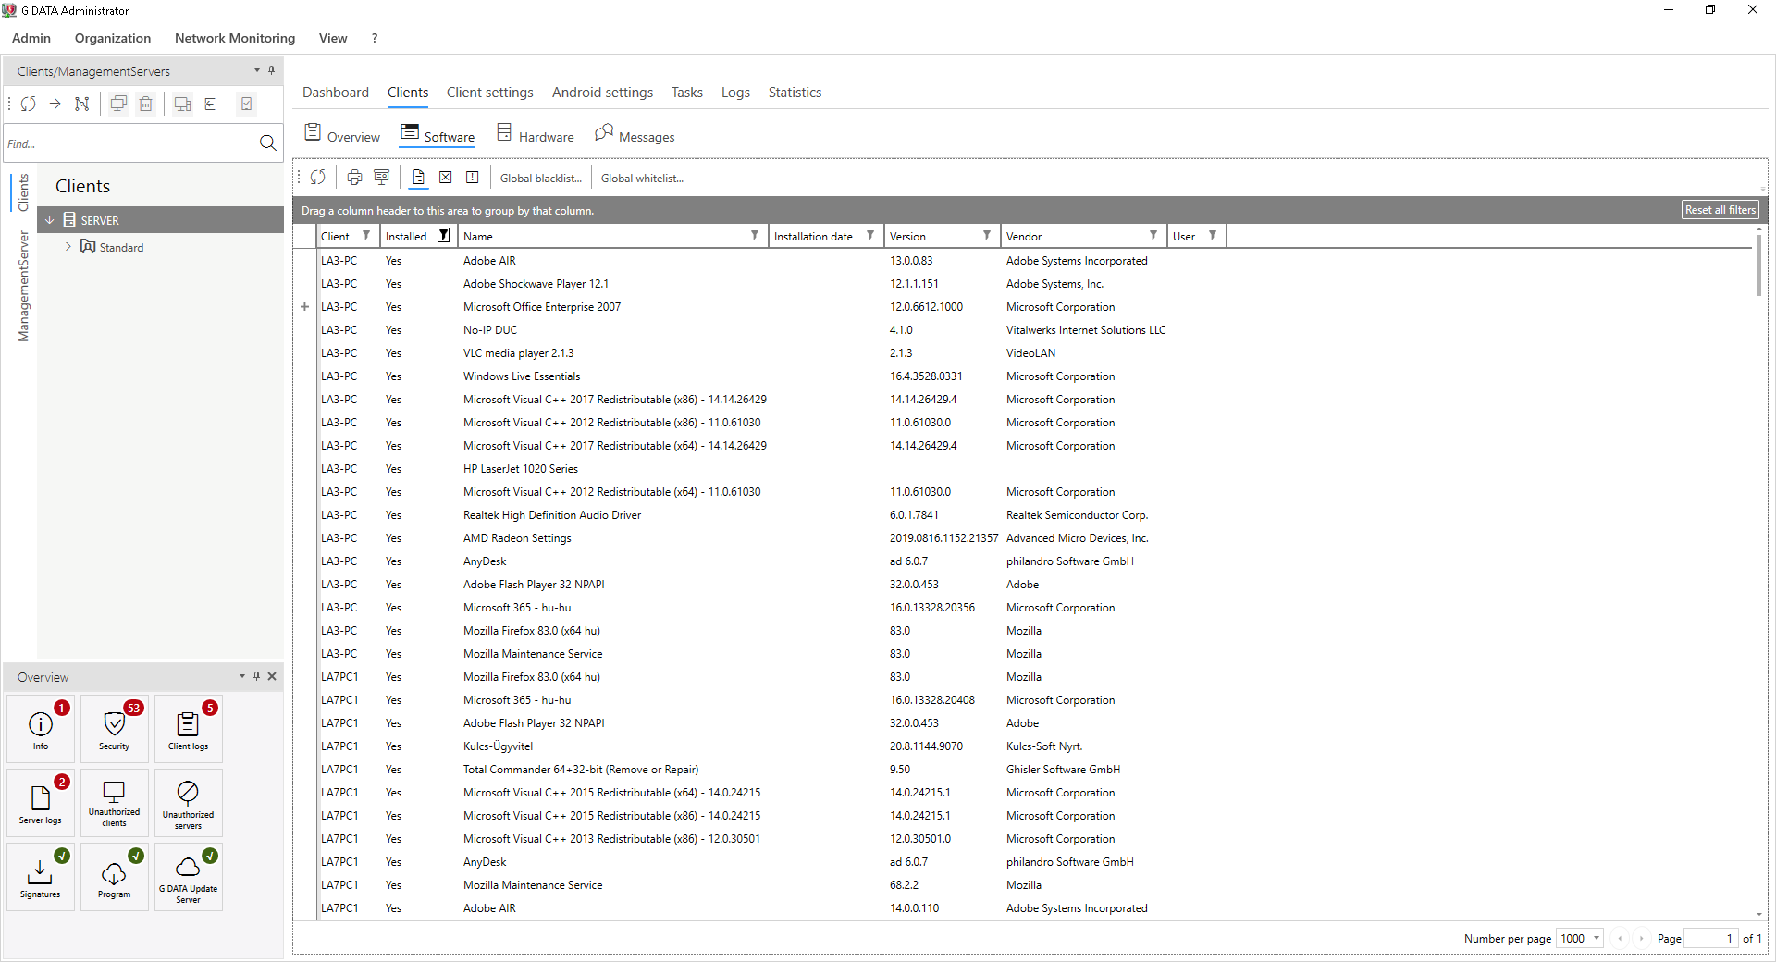
Task: Open the Server logs overview tile
Action: (41, 803)
